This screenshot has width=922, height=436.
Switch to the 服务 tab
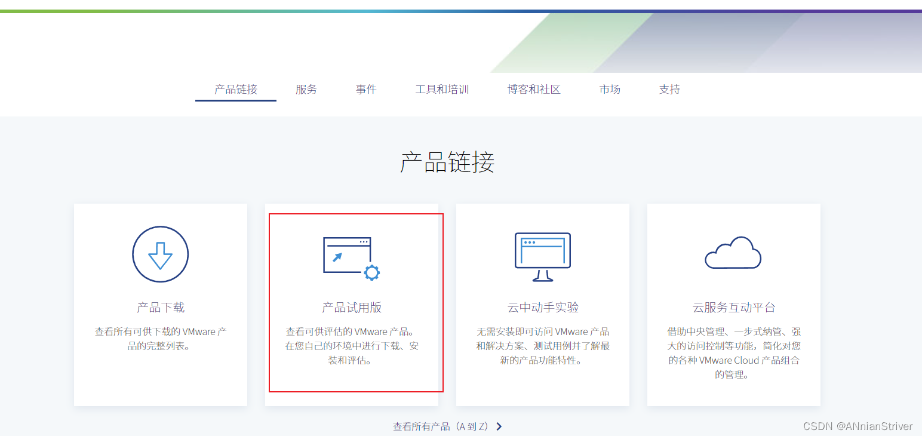[306, 90]
